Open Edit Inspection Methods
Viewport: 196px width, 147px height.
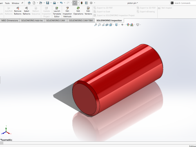click(x=67, y=12)
